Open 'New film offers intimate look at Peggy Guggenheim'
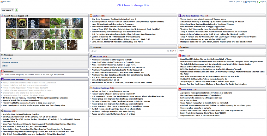This screenshot has height=136, width=267. (x=202, y=27)
